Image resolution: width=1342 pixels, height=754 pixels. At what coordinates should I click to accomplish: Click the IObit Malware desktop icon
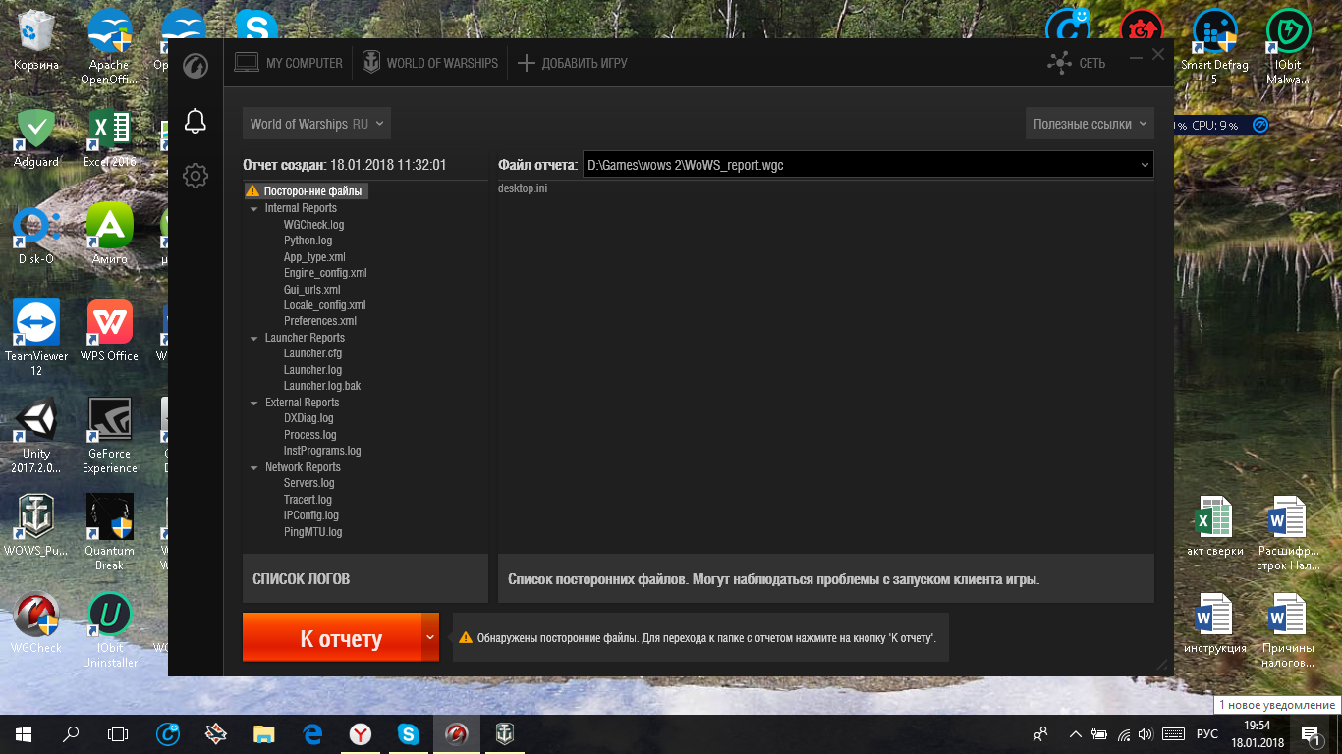(x=1289, y=47)
